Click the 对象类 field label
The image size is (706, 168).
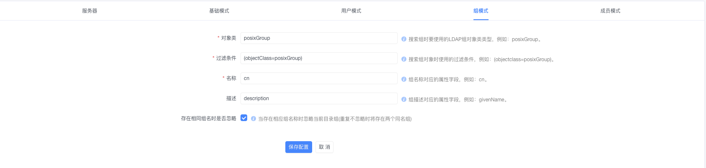point(229,38)
